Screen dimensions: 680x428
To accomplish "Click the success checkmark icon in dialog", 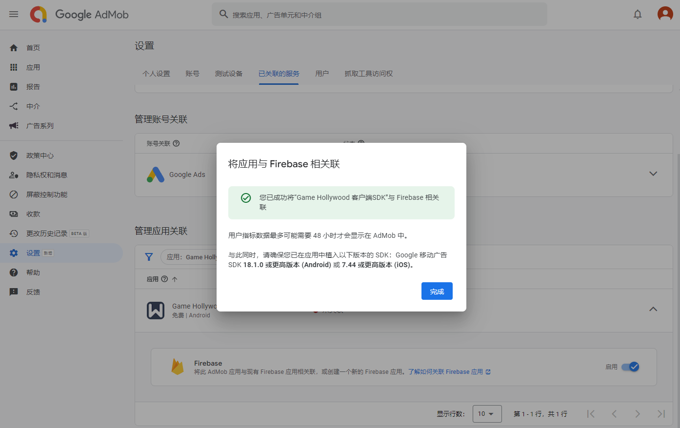I will click(x=246, y=197).
